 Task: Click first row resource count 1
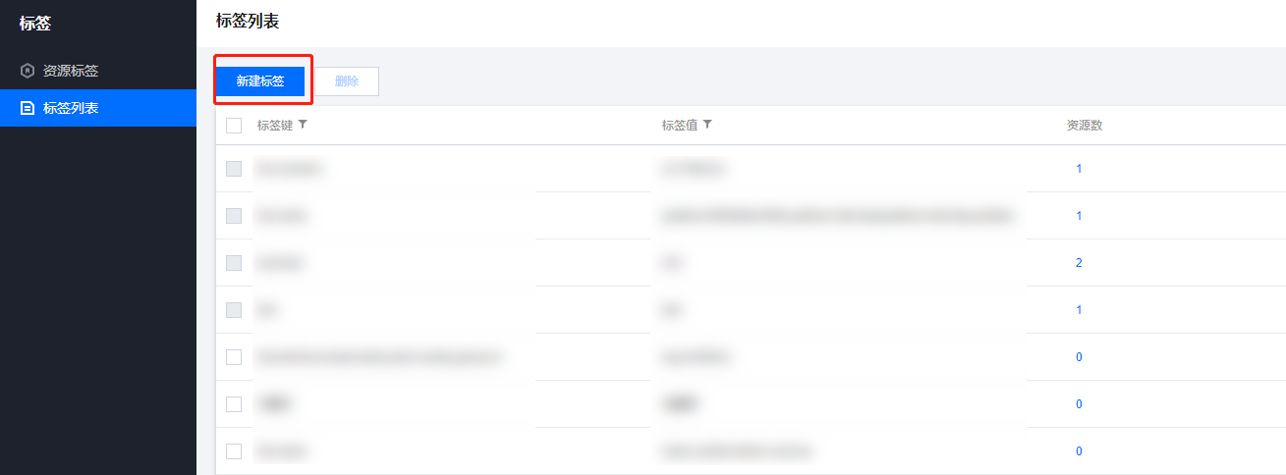(1079, 169)
